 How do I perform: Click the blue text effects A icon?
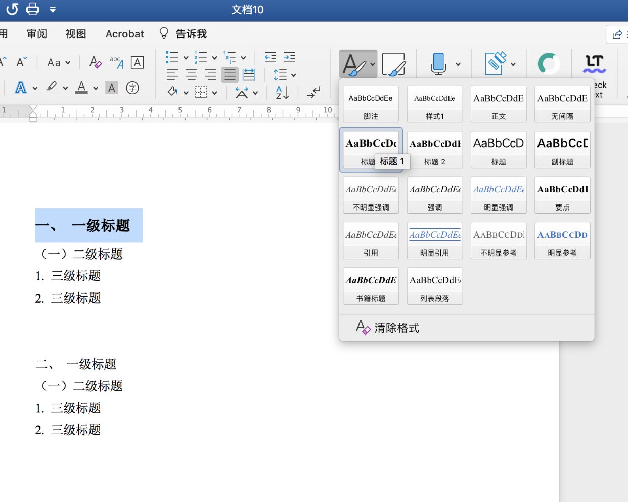point(21,88)
